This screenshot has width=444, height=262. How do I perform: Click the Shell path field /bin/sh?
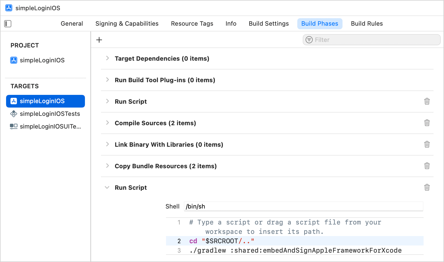303,206
